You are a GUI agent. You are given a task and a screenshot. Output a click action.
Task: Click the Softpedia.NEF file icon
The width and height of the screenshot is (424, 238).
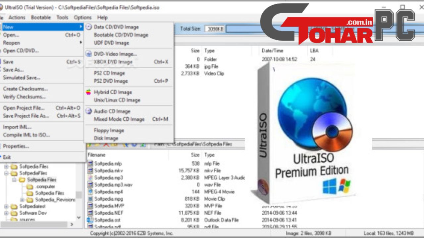(x=90, y=213)
